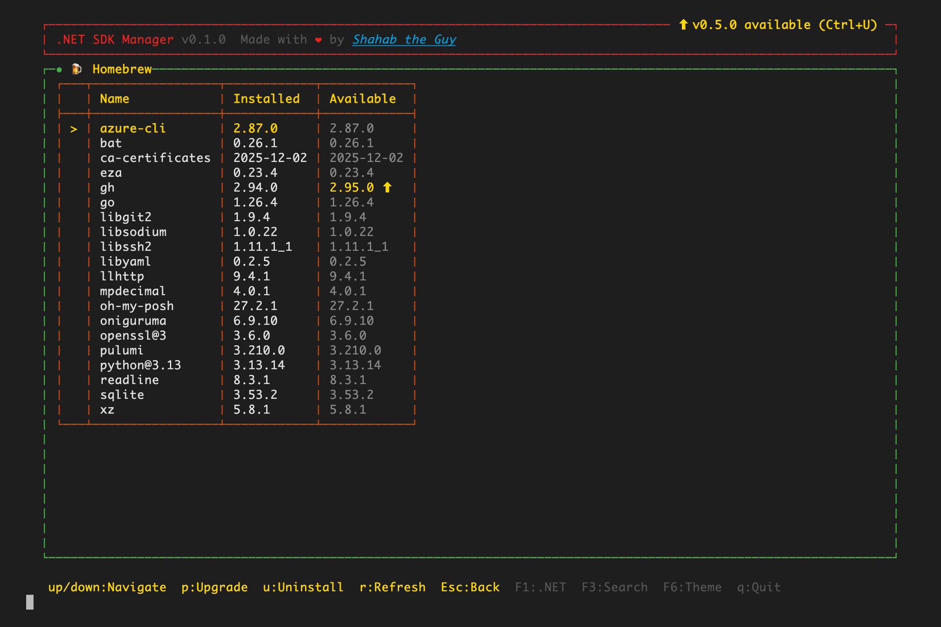Select the gh package name

pos(107,188)
